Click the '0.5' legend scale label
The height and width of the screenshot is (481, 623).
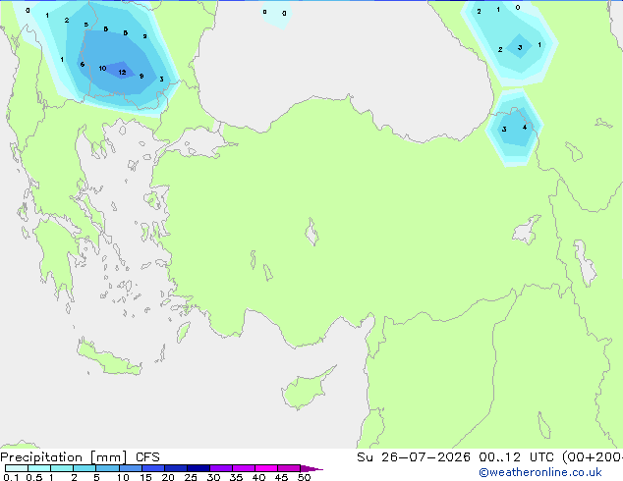[33, 477]
